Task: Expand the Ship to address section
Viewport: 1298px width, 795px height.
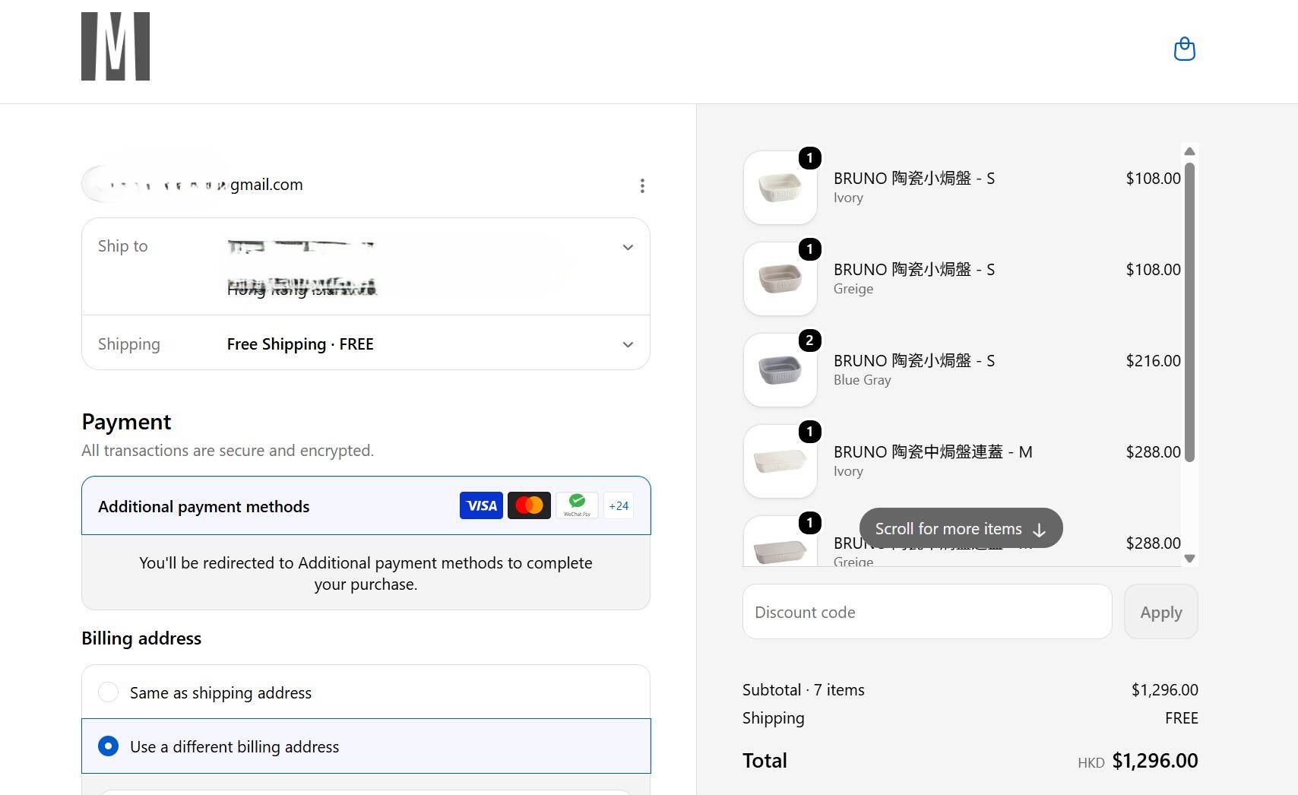Action: pyautogui.click(x=628, y=247)
